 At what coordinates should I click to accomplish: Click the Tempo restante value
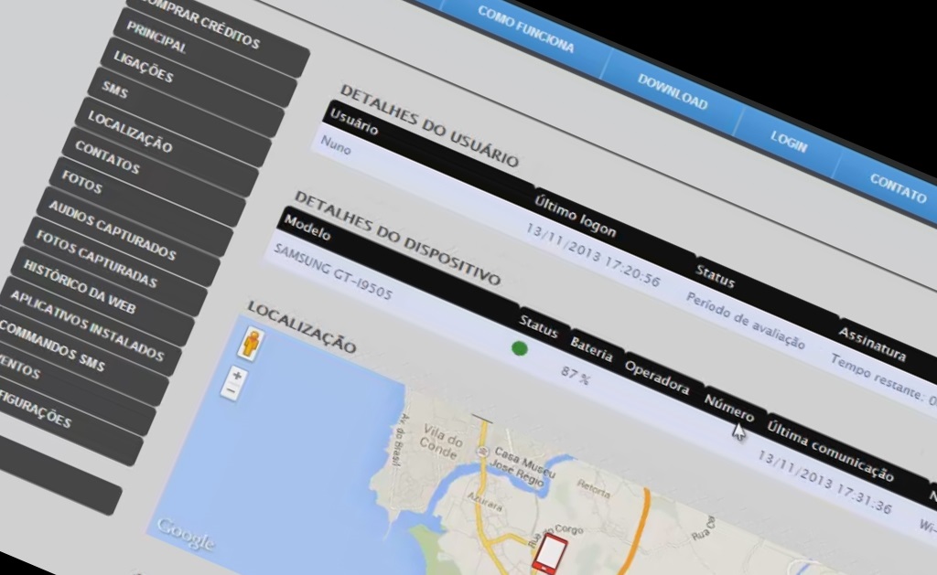(x=883, y=379)
